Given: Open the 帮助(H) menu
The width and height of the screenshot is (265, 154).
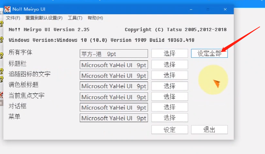Looking at the screenshot, I should [95, 18].
